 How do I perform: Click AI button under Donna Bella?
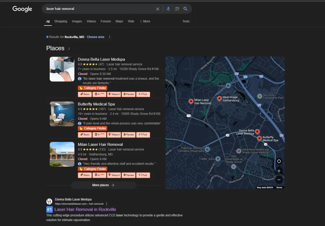(x=99, y=94)
